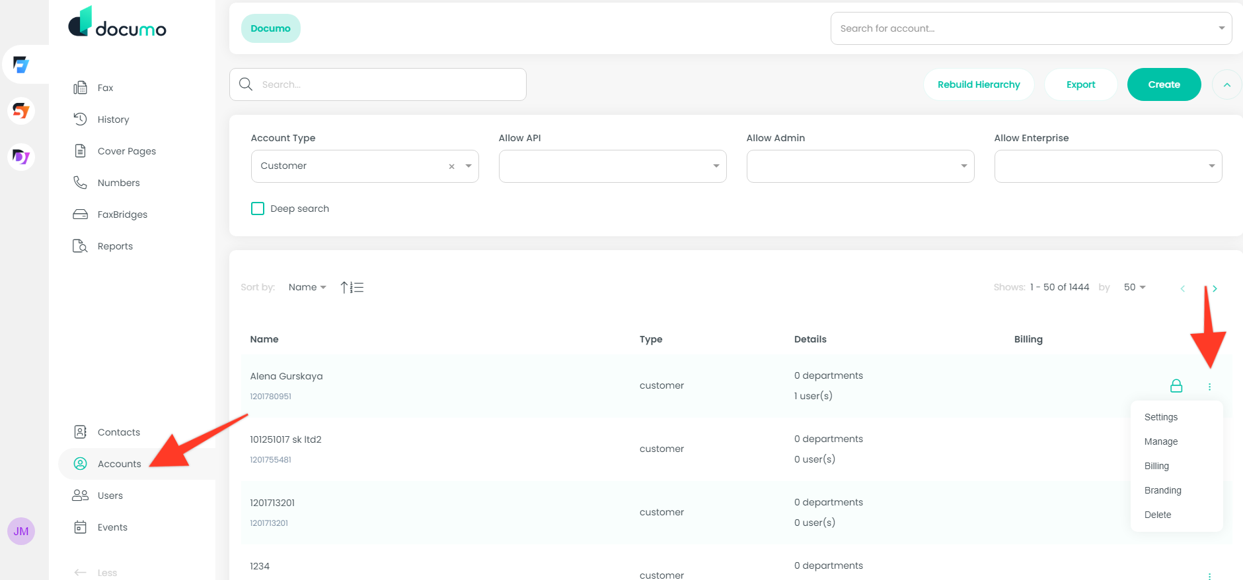Viewport: 1243px width, 580px height.
Task: Switch to the orange app icon
Action: coord(21,111)
